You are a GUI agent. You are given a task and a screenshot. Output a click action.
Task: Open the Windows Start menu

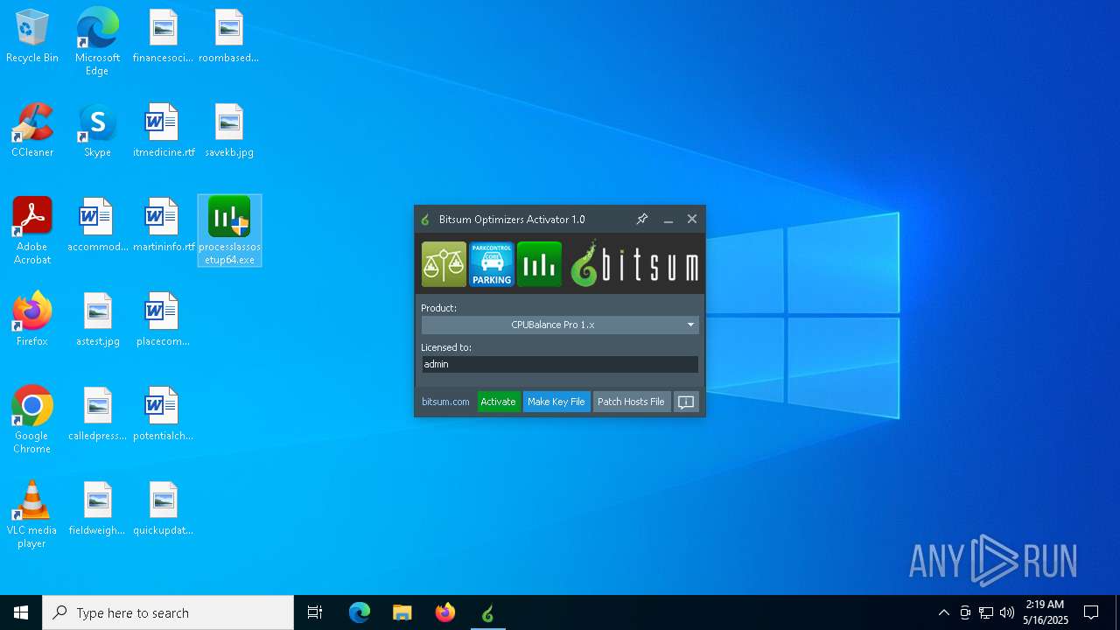click(21, 612)
